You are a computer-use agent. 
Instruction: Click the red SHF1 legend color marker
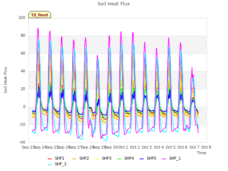point(50,159)
